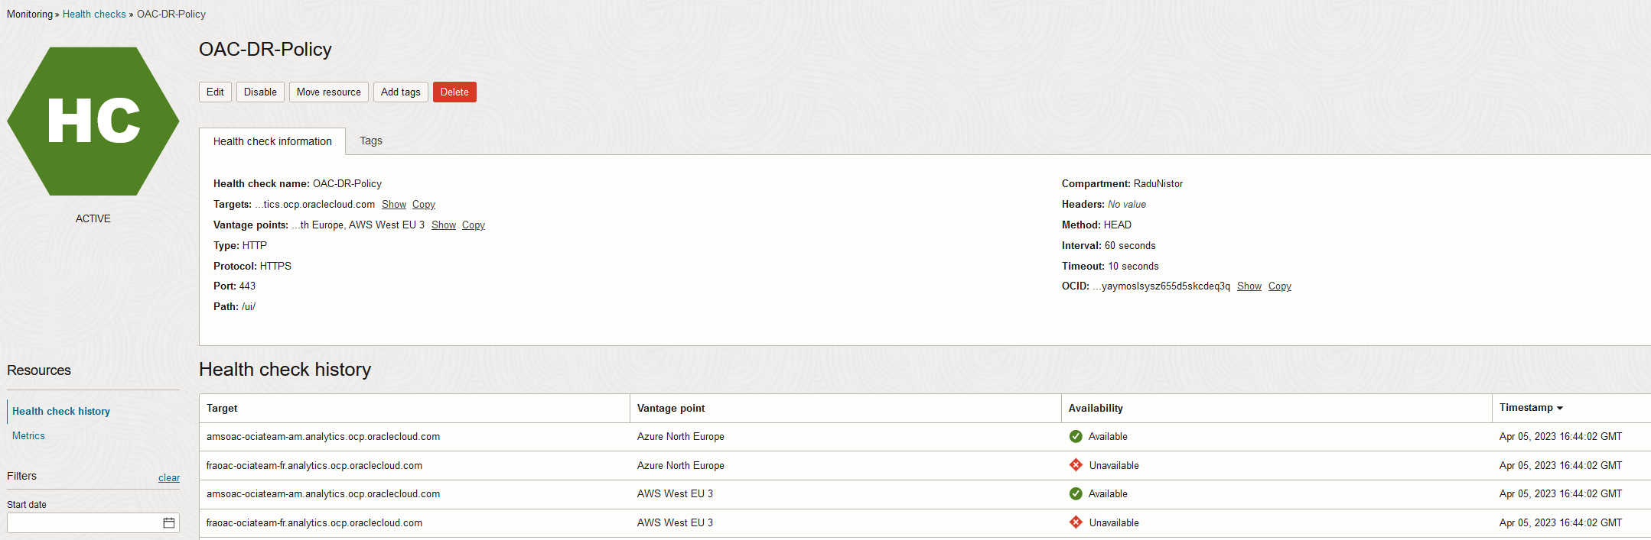Click the Disable button
Screen dimensions: 1651x540
(260, 92)
